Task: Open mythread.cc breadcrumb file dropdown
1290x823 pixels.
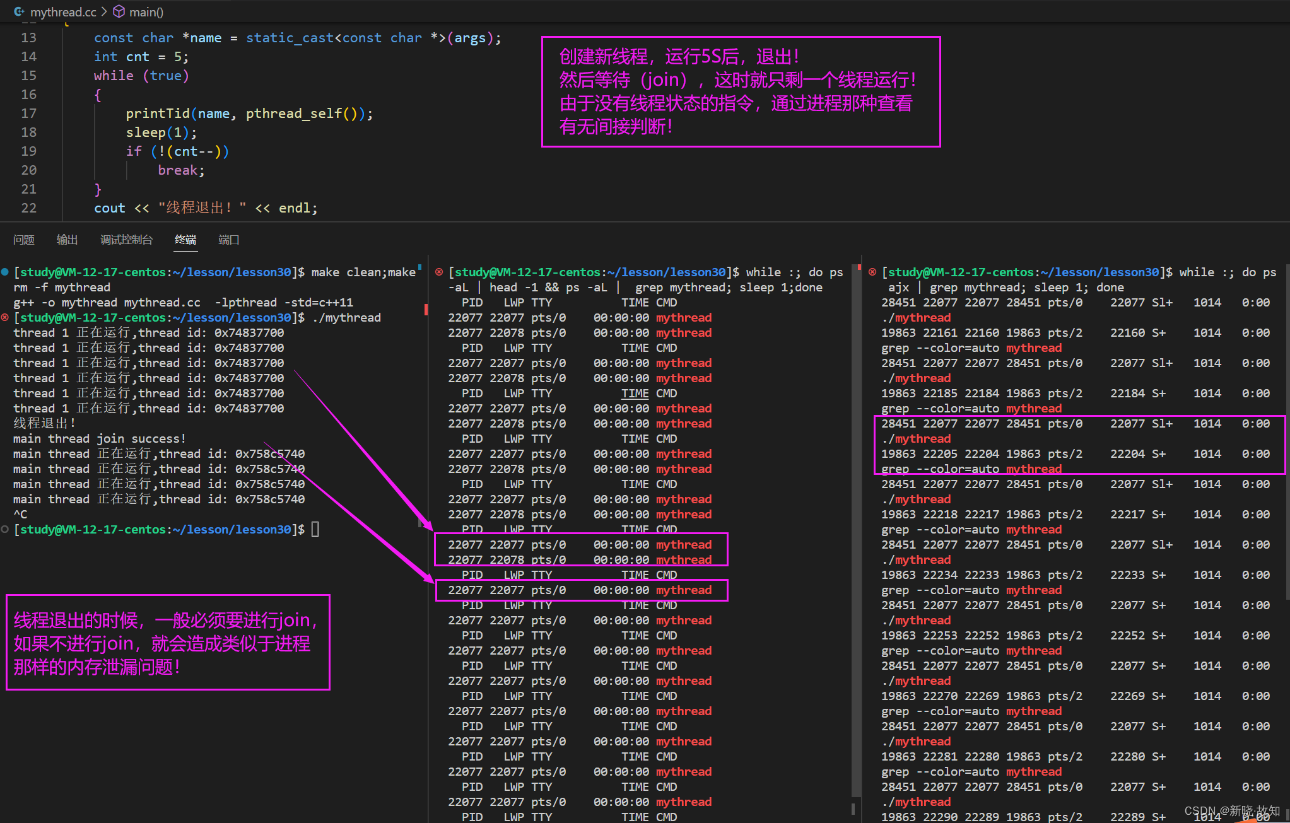Action: [63, 11]
